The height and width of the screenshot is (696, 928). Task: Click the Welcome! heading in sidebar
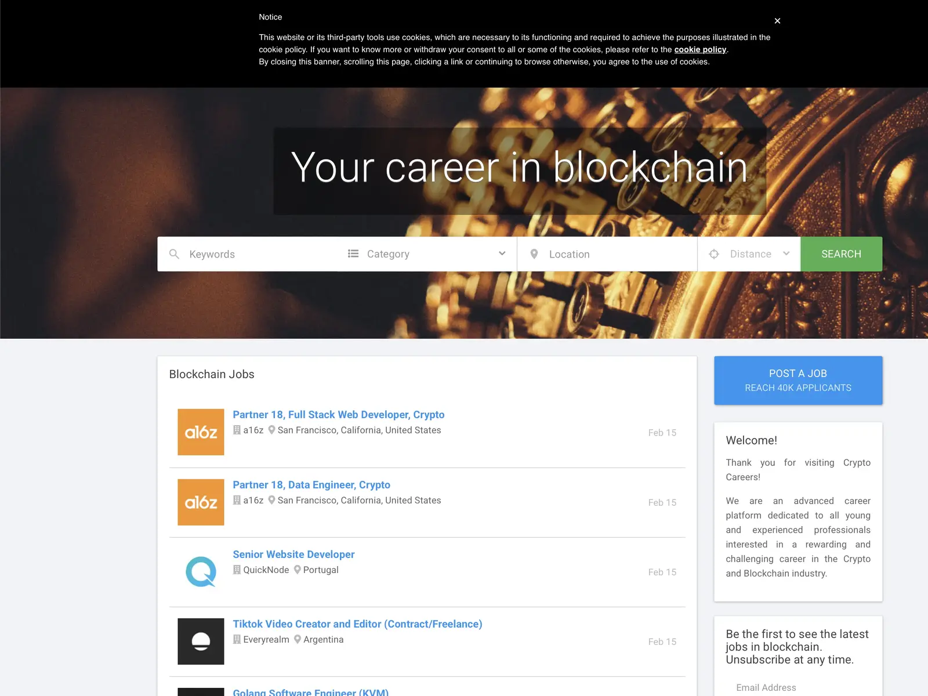(751, 440)
